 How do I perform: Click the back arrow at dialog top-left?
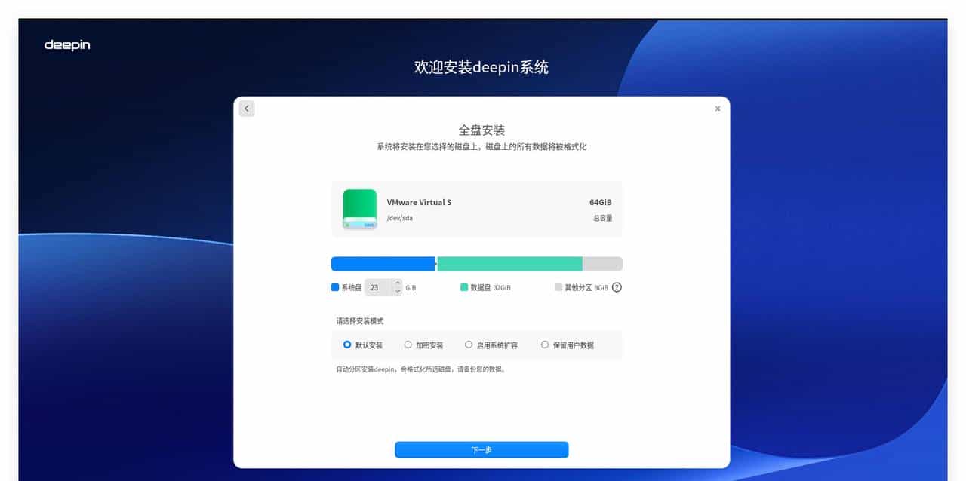tap(246, 108)
